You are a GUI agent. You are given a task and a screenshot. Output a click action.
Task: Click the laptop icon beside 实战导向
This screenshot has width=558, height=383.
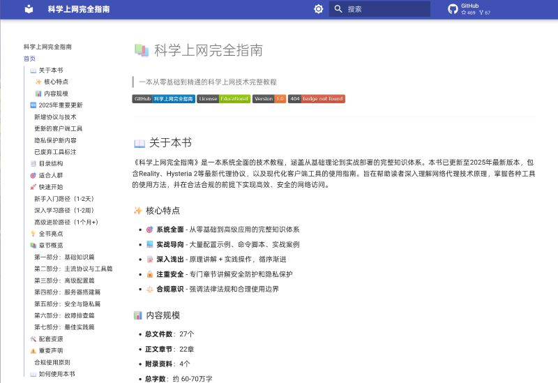pyautogui.click(x=150, y=245)
